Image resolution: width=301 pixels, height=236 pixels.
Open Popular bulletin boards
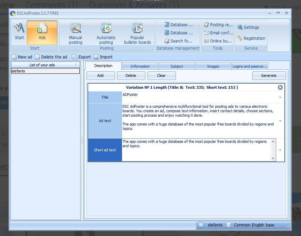(x=137, y=34)
